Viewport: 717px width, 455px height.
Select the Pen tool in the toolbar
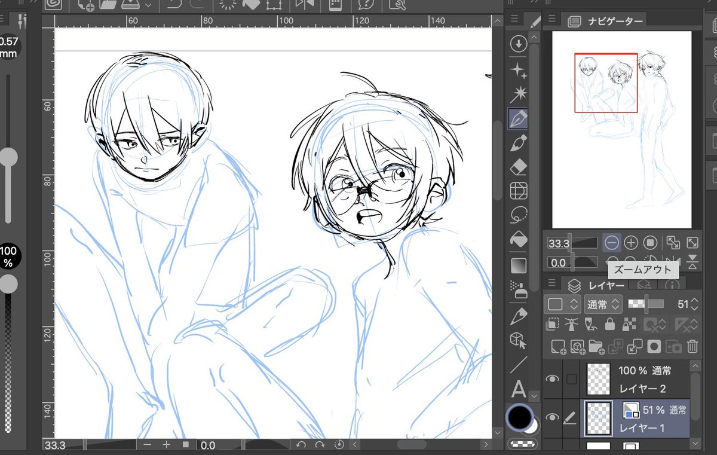(x=519, y=119)
